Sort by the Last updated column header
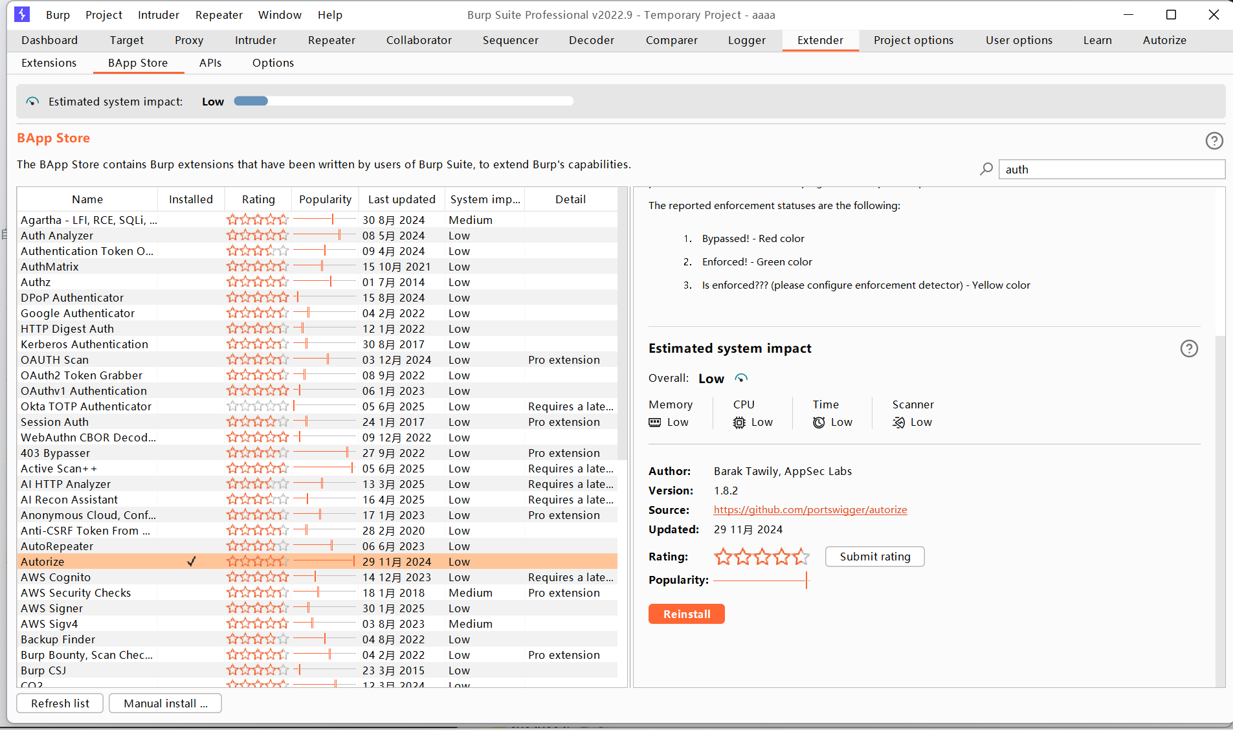Image resolution: width=1233 pixels, height=730 pixels. click(x=402, y=199)
